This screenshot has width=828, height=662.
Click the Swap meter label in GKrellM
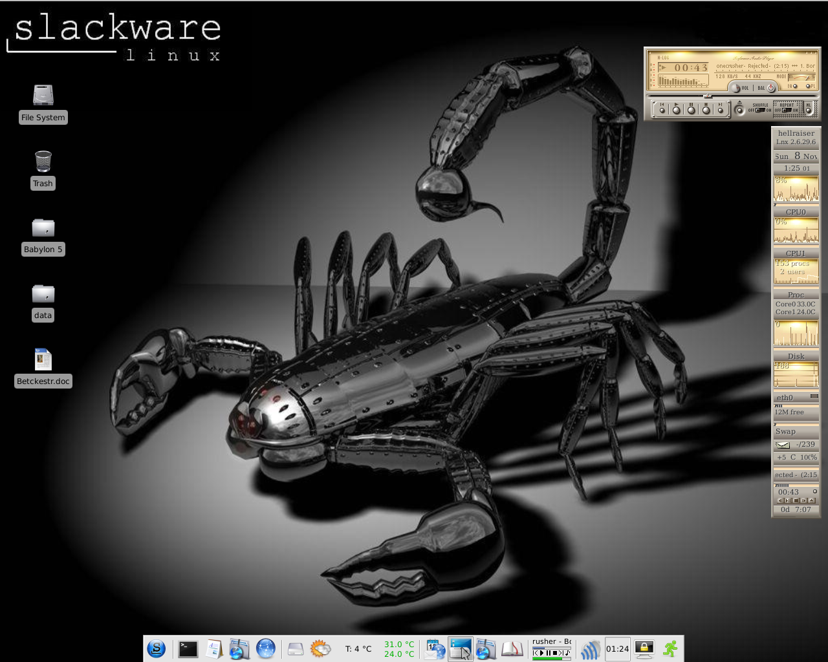click(x=786, y=431)
